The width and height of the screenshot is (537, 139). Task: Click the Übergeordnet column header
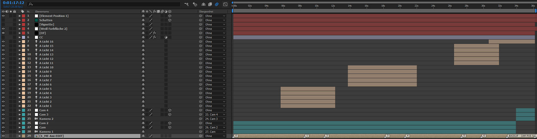206,11
